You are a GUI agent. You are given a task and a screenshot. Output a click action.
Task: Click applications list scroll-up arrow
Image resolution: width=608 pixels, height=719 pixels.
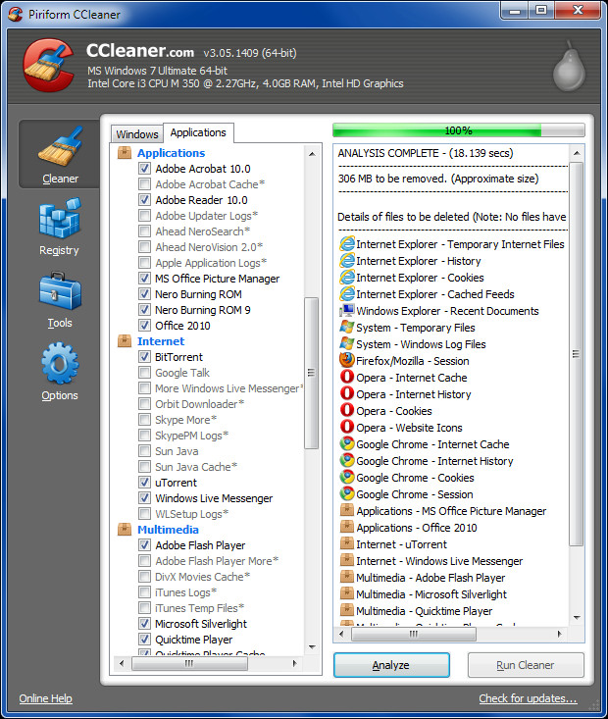pyautogui.click(x=312, y=154)
